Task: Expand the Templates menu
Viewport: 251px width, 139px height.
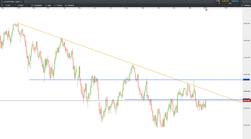Action: pyautogui.click(x=37, y=5)
